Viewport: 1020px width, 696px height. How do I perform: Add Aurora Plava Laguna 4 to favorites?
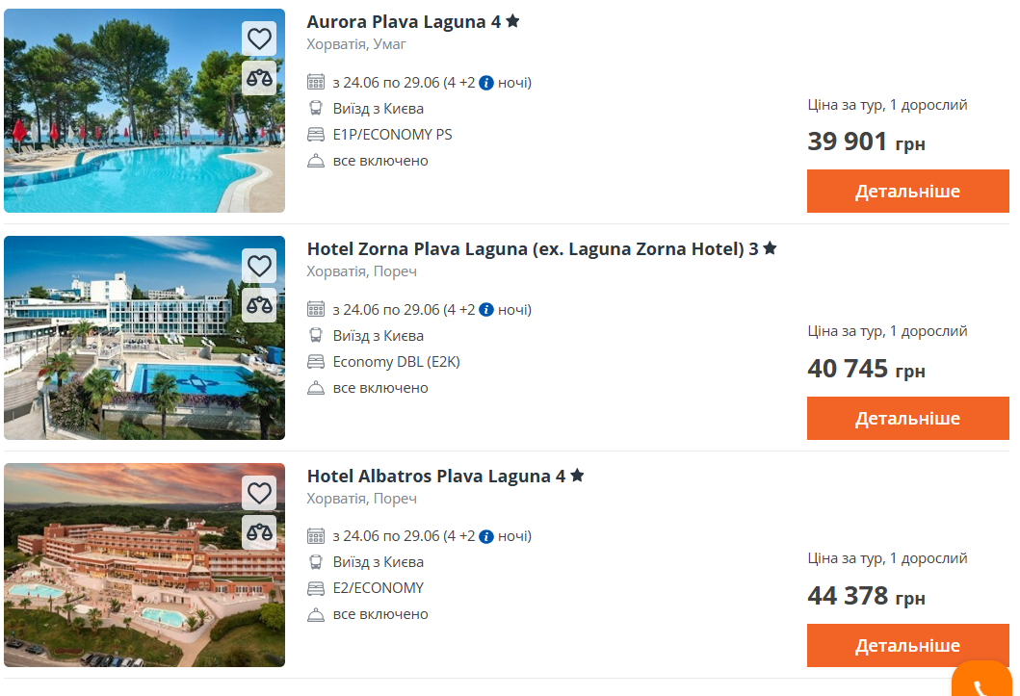259,39
